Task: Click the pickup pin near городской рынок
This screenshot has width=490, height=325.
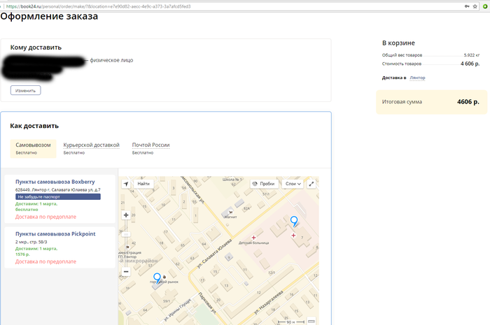Action: click(157, 278)
